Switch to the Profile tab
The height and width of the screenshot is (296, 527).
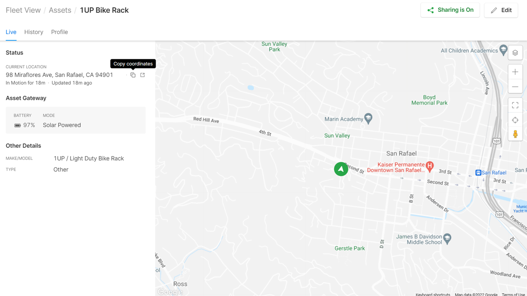point(59,32)
